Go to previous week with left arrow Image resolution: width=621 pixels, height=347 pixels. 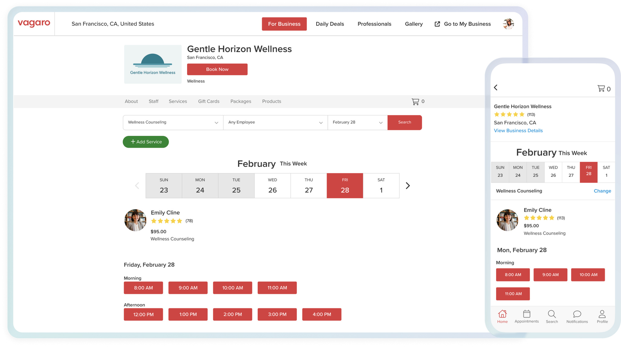pyautogui.click(x=137, y=186)
